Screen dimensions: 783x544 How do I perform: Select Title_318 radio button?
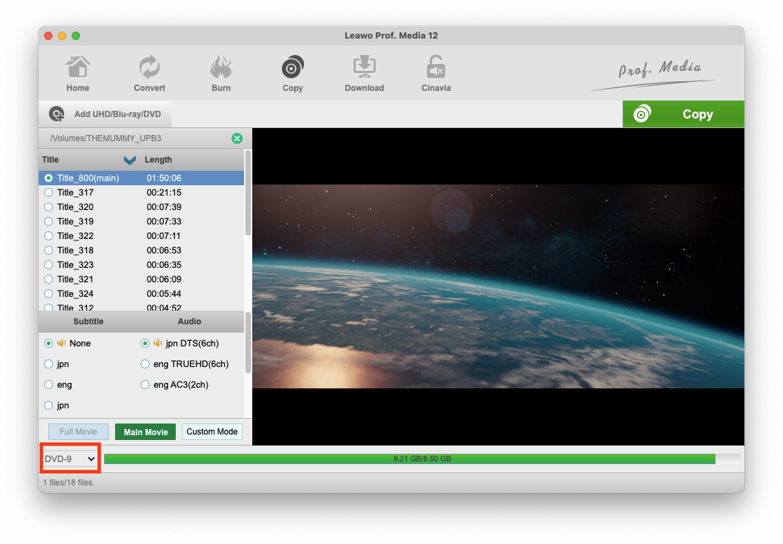[48, 251]
